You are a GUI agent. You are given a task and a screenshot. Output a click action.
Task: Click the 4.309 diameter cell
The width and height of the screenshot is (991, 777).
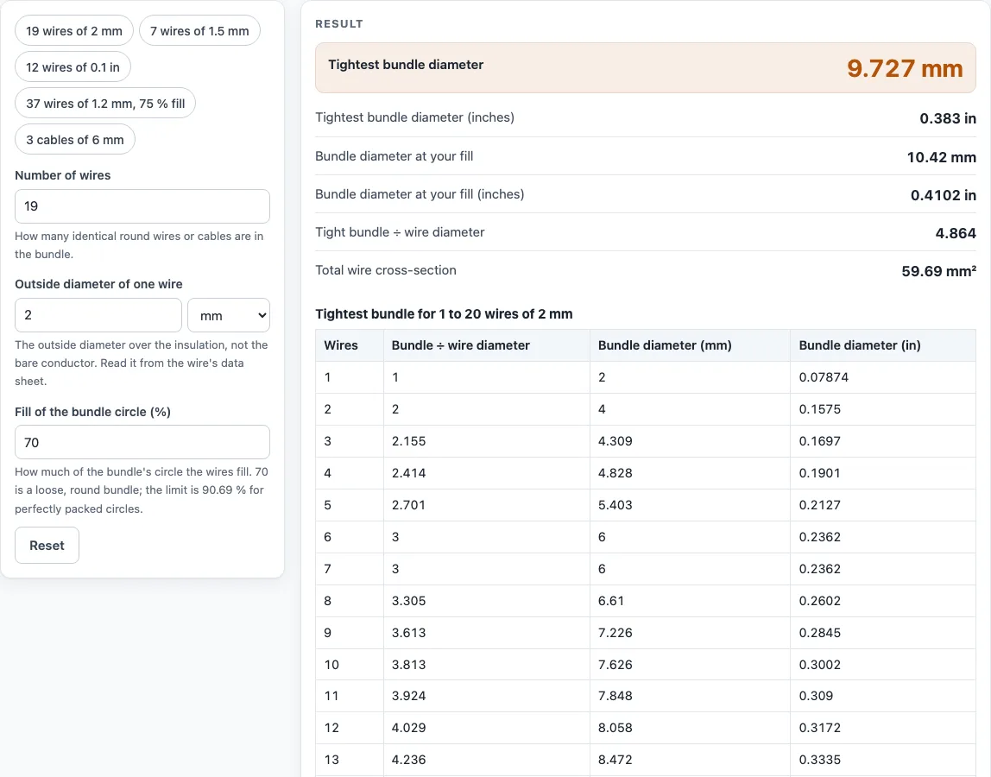691,441
